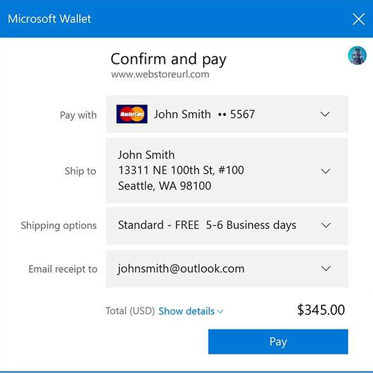Click the blue Pay button
This screenshot has width=373, height=374.
278,342
